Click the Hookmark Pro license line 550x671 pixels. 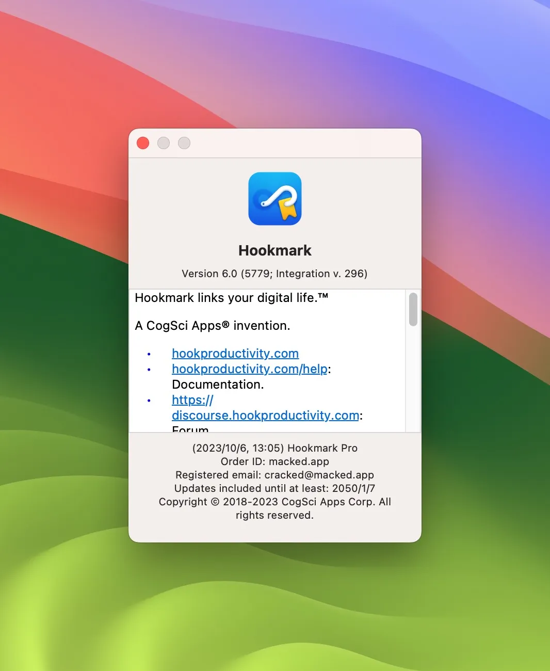pyautogui.click(x=274, y=448)
